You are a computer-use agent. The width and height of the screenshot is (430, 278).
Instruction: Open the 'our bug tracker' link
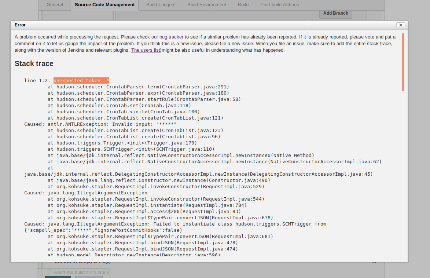click(167, 37)
